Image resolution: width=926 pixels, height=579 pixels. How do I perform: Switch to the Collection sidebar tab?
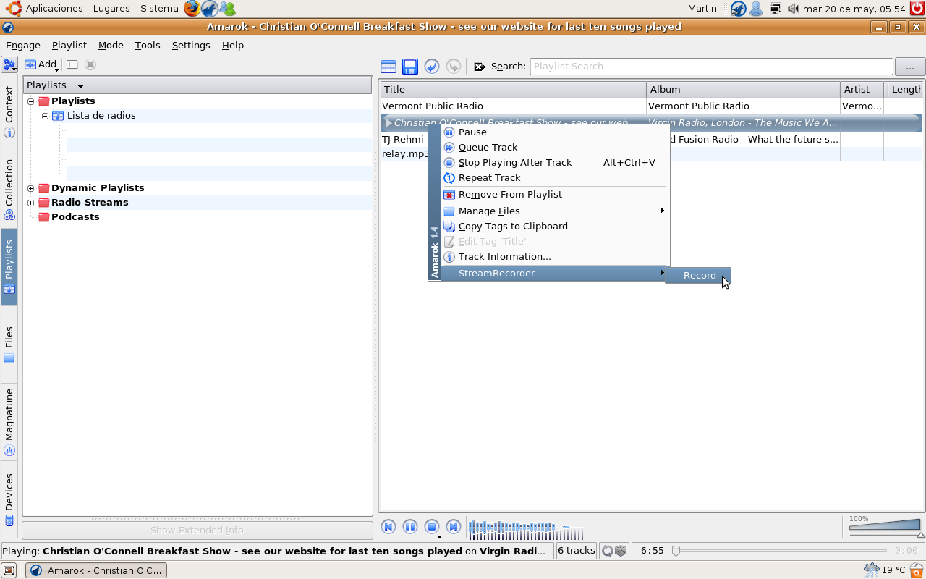[9, 188]
